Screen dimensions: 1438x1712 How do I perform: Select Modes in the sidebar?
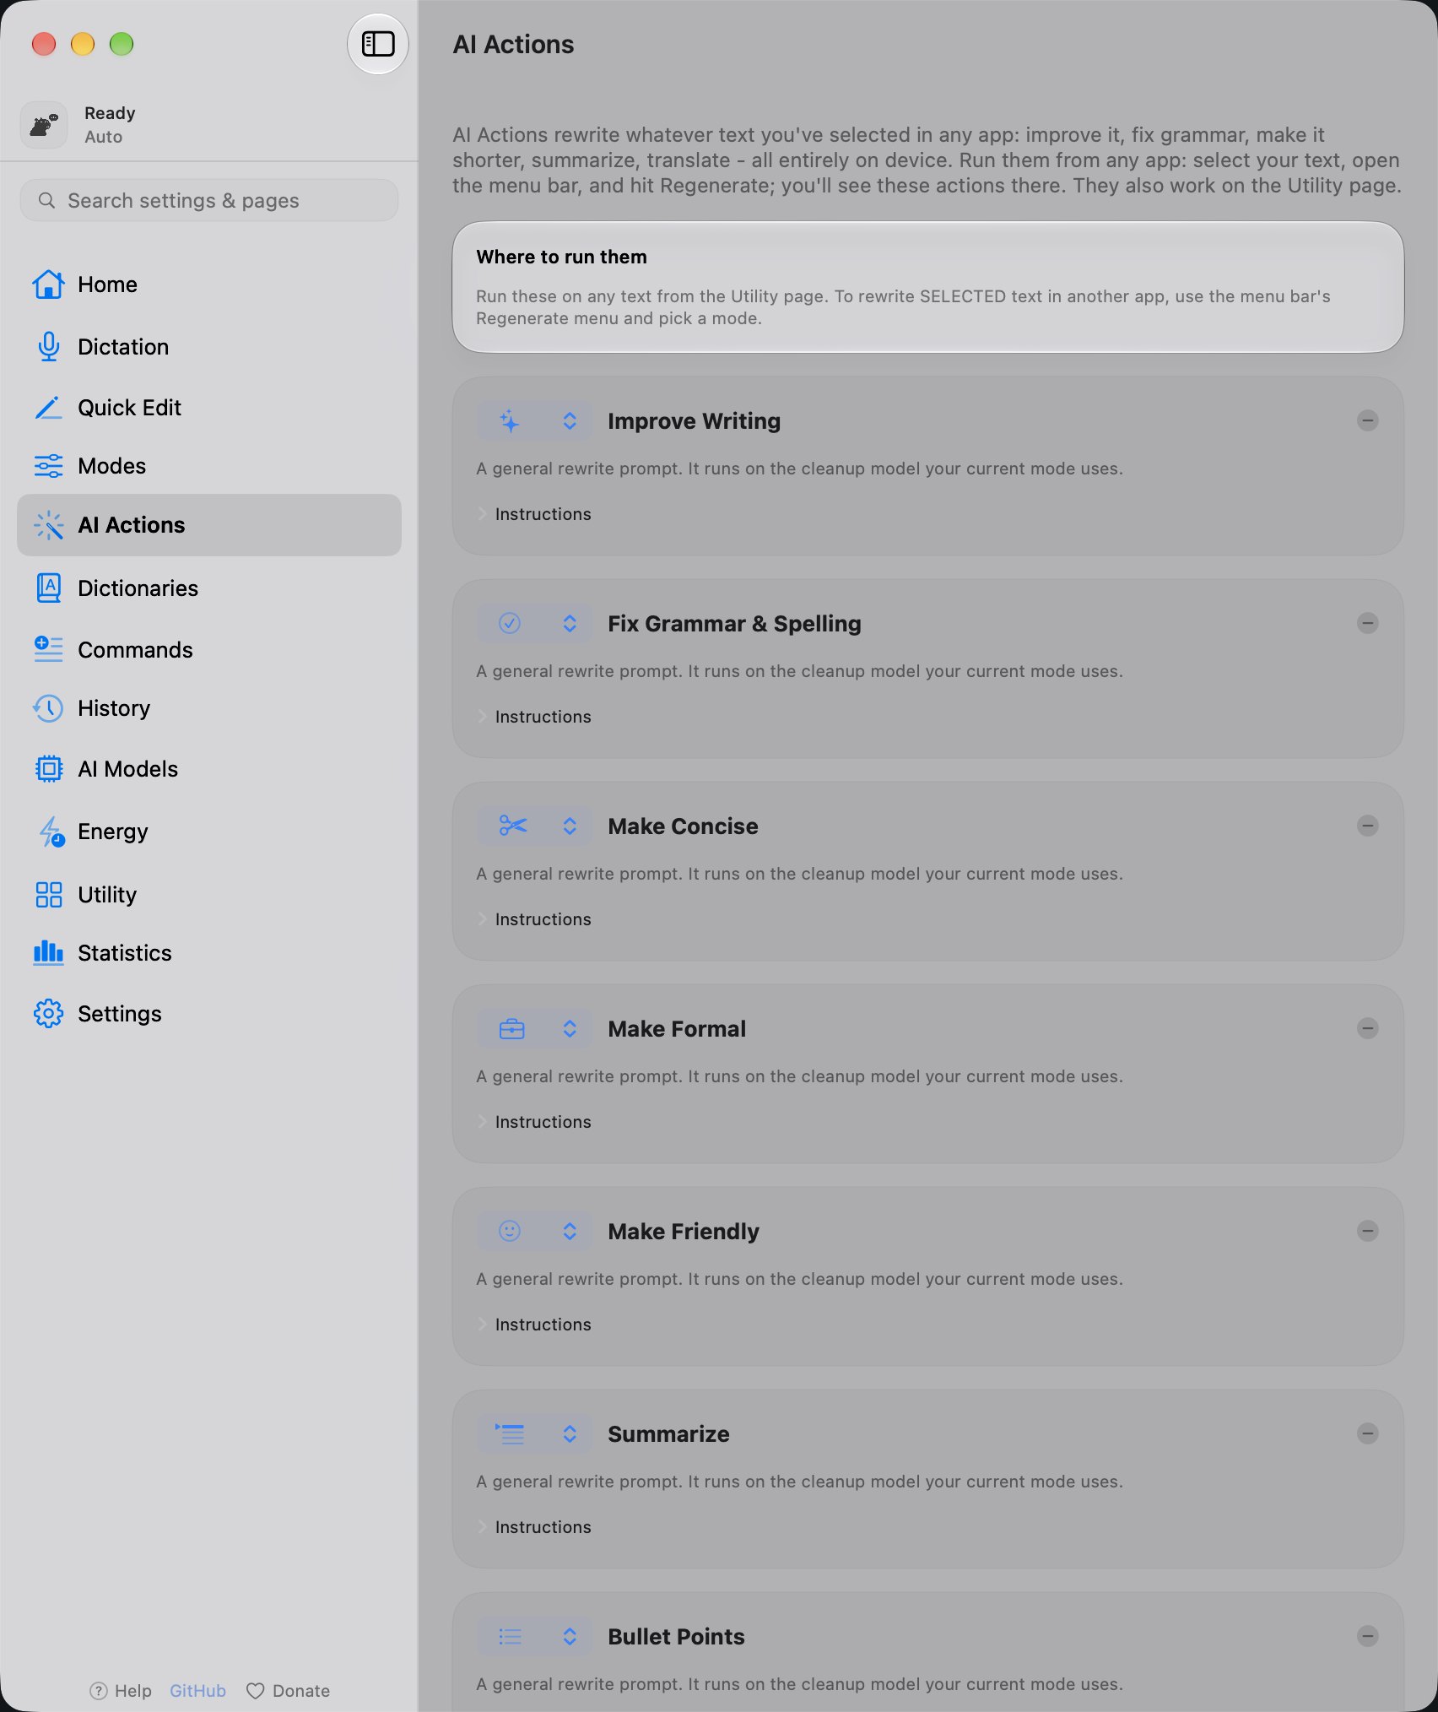point(208,466)
